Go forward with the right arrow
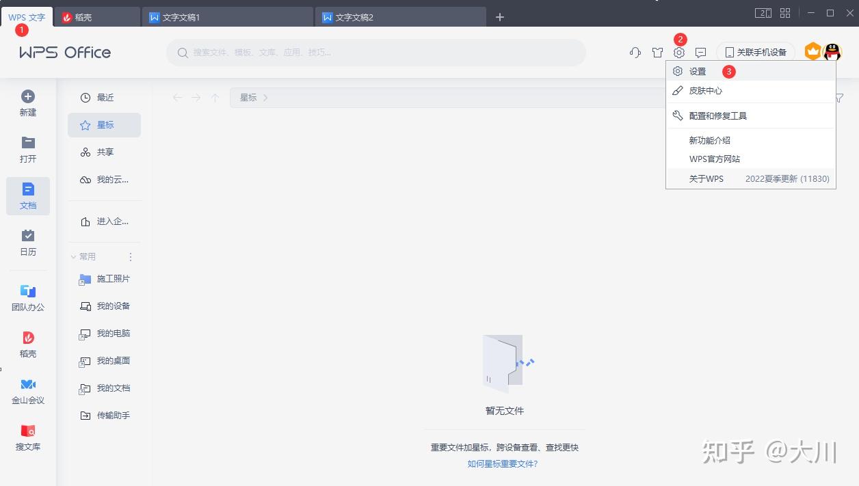Screen dimensions: 859x486 pyautogui.click(x=196, y=98)
